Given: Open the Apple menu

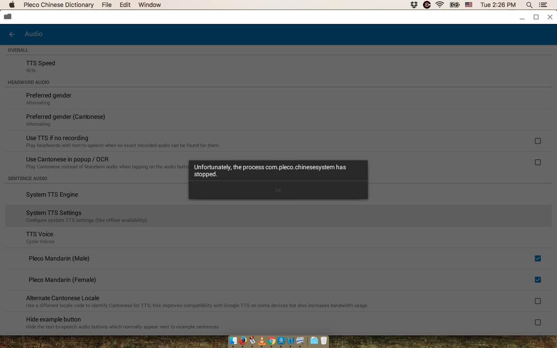Looking at the screenshot, I should pyautogui.click(x=12, y=5).
